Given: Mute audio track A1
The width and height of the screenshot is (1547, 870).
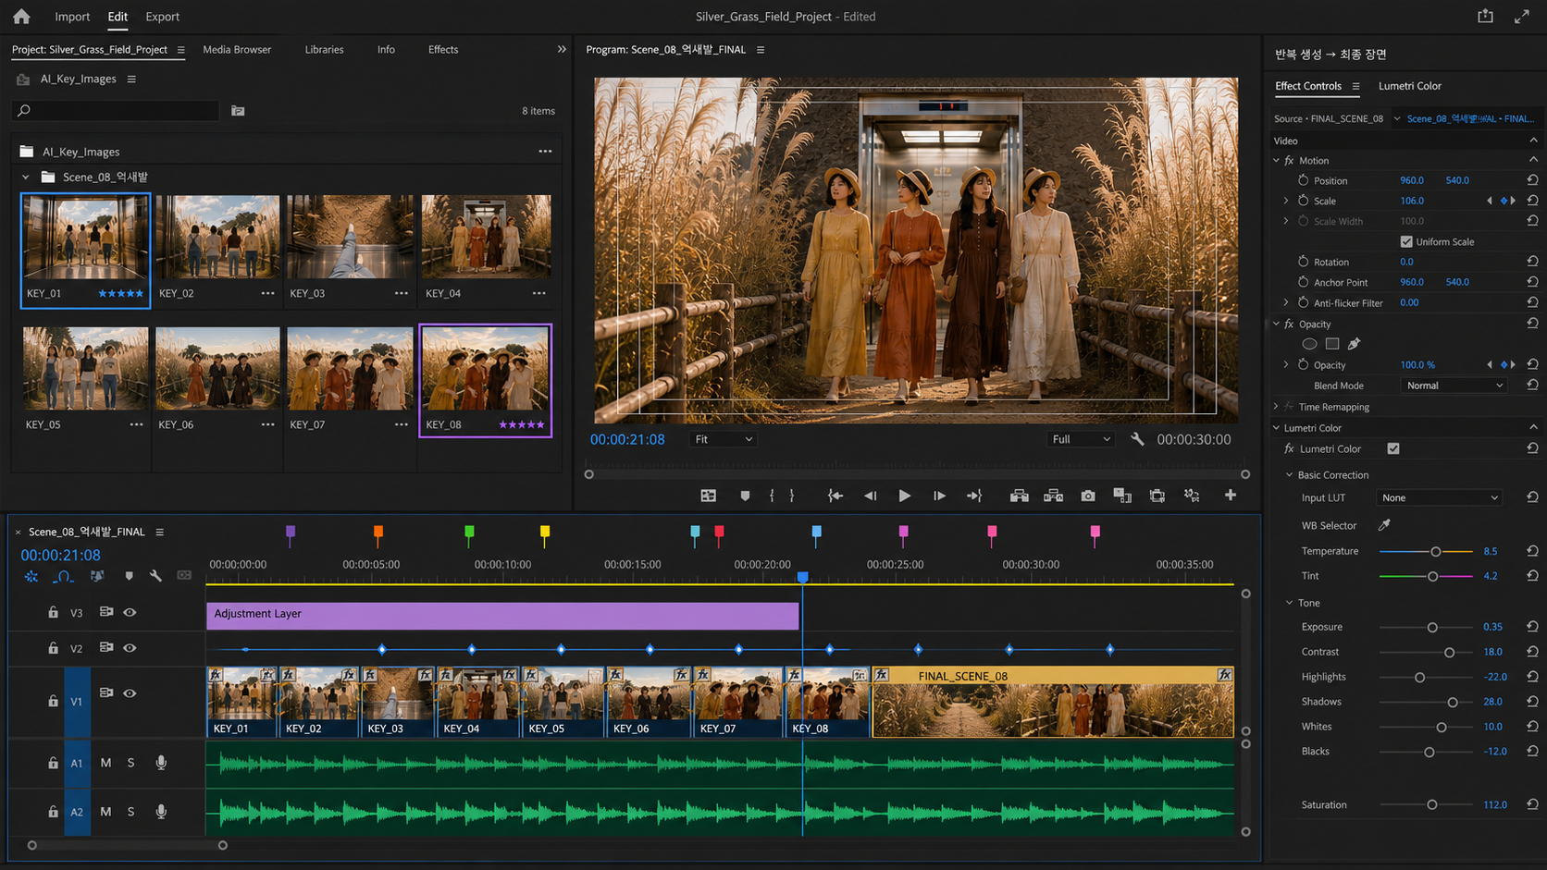Looking at the screenshot, I should [105, 763].
